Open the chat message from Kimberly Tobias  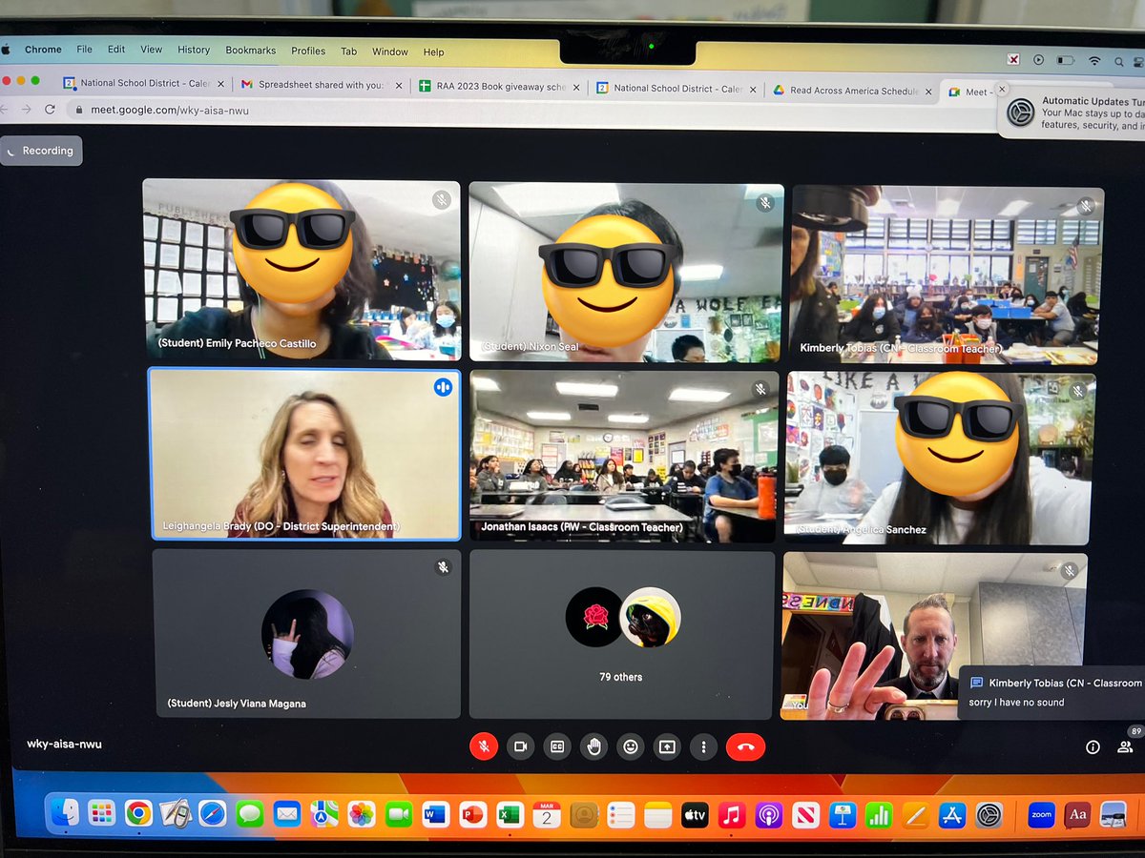(1053, 693)
